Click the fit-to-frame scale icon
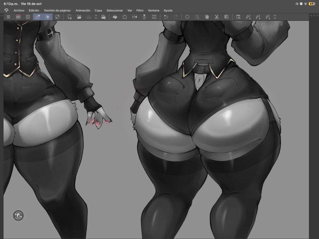Screen dimensions: 319x239 click(x=154, y=17)
